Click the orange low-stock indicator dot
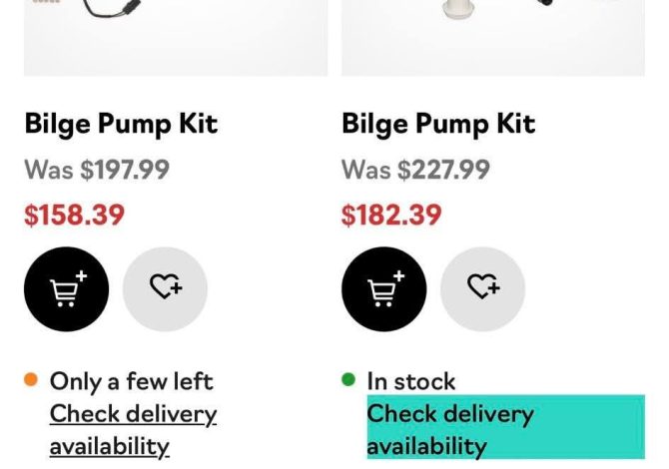Image resolution: width=669 pixels, height=469 pixels. click(31, 380)
